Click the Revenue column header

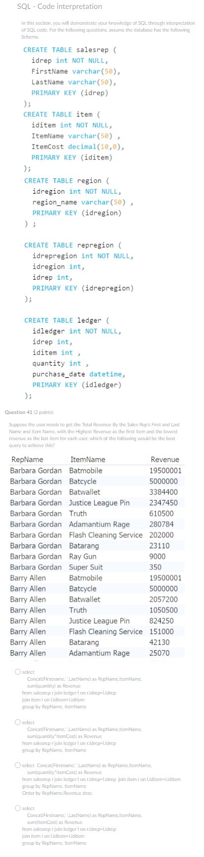coord(165,459)
